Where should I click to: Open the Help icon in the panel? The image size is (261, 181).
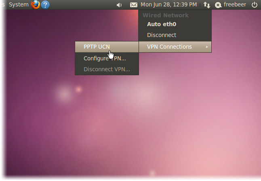pyautogui.click(x=45, y=5)
